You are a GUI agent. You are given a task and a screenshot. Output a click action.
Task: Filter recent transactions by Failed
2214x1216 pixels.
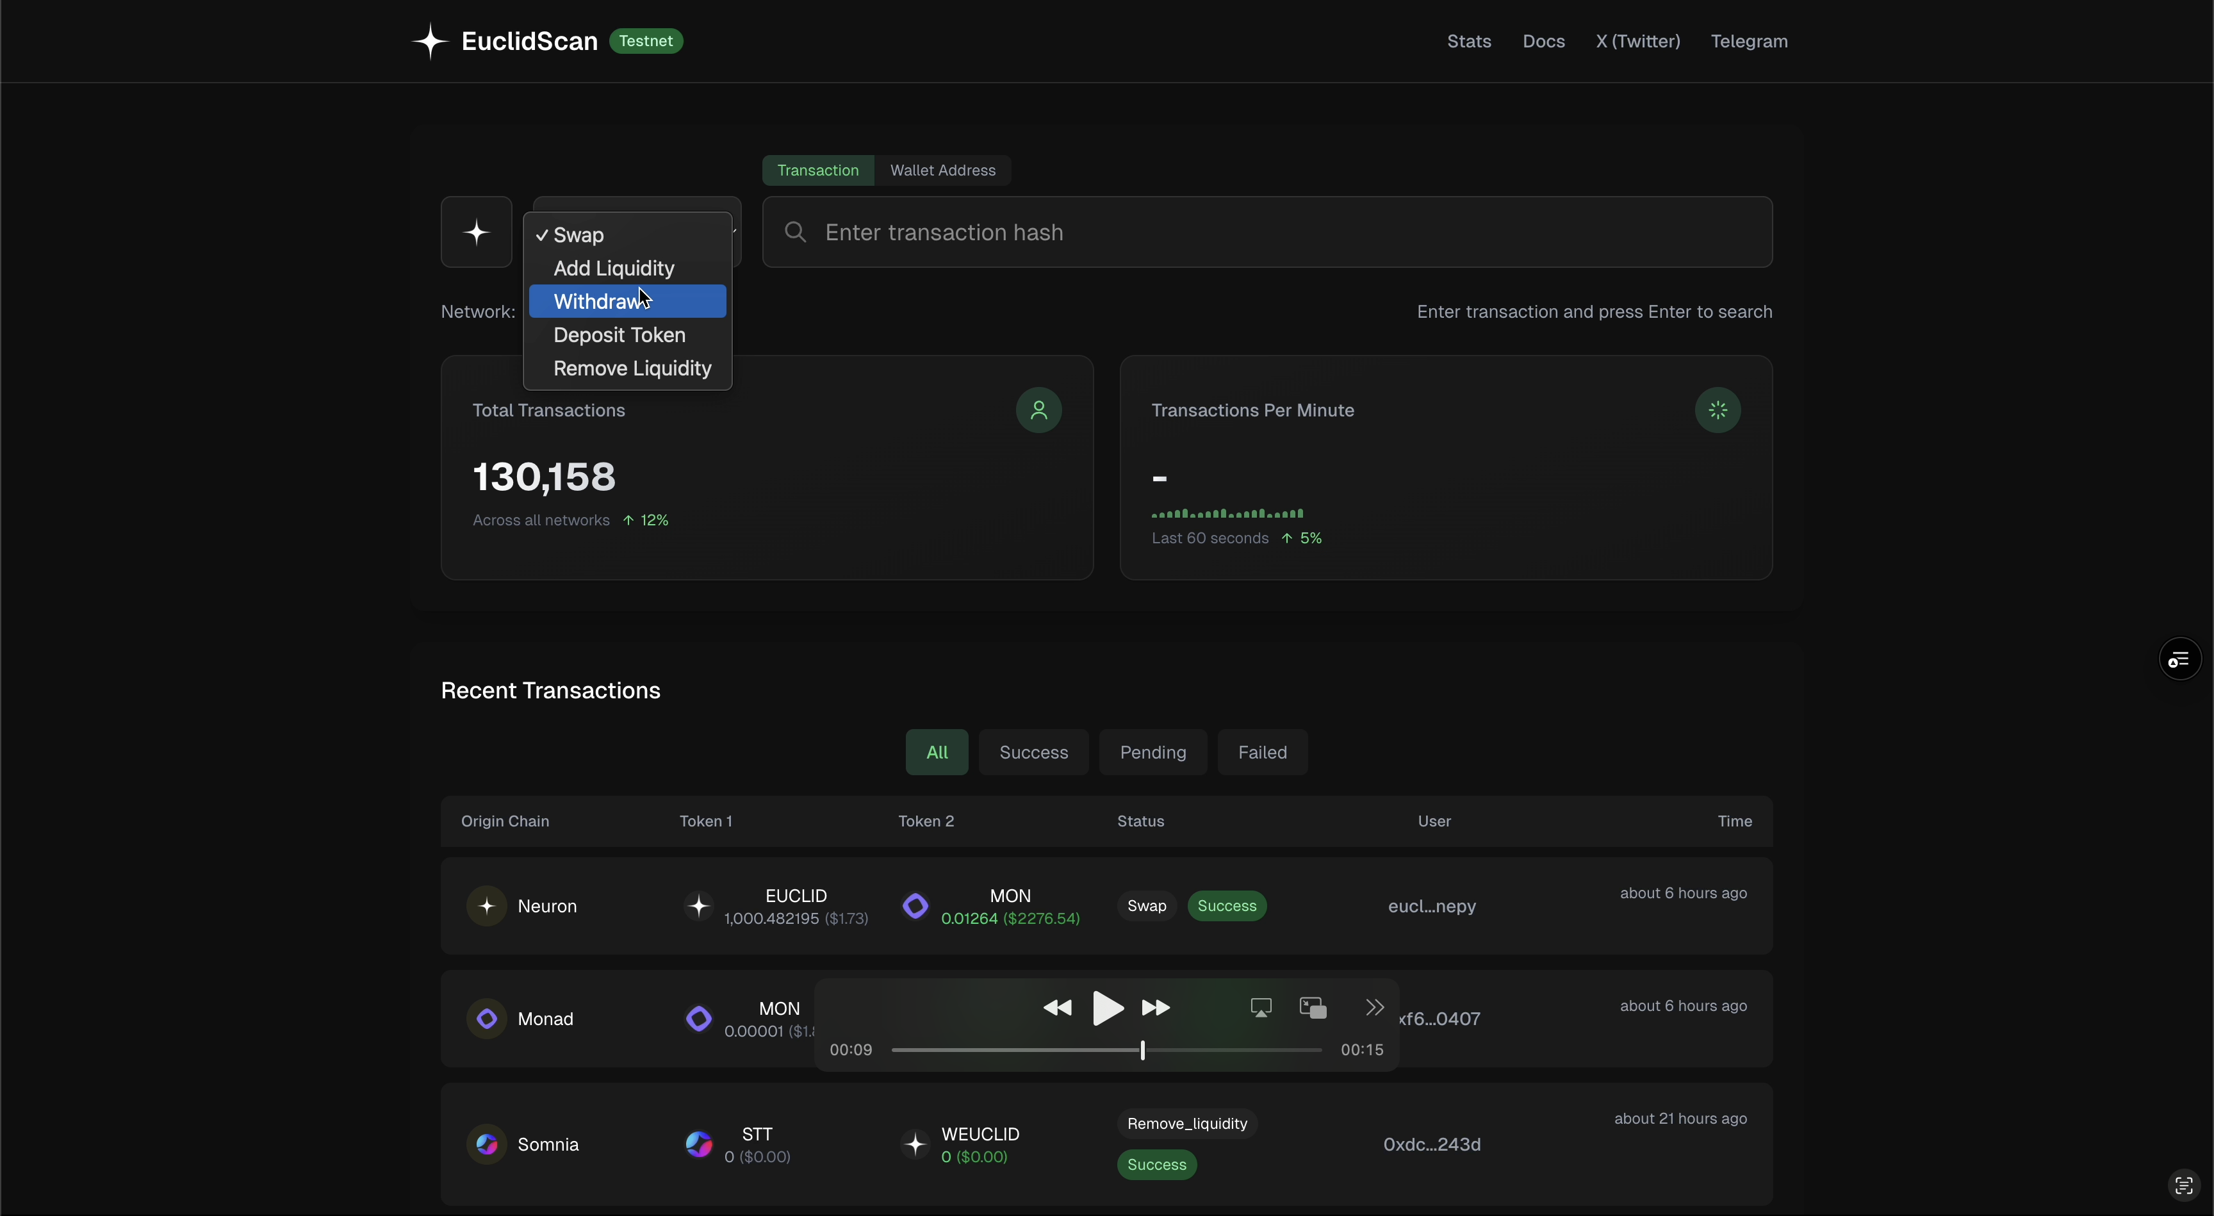coord(1263,752)
